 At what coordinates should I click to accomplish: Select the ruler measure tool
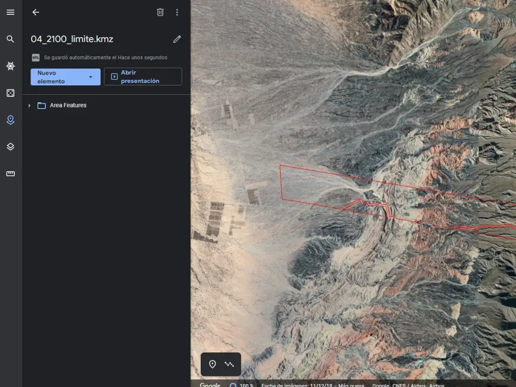[x=11, y=174]
